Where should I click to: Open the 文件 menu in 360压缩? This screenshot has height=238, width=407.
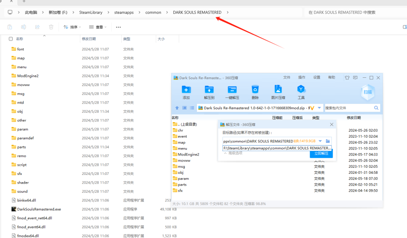287,77
